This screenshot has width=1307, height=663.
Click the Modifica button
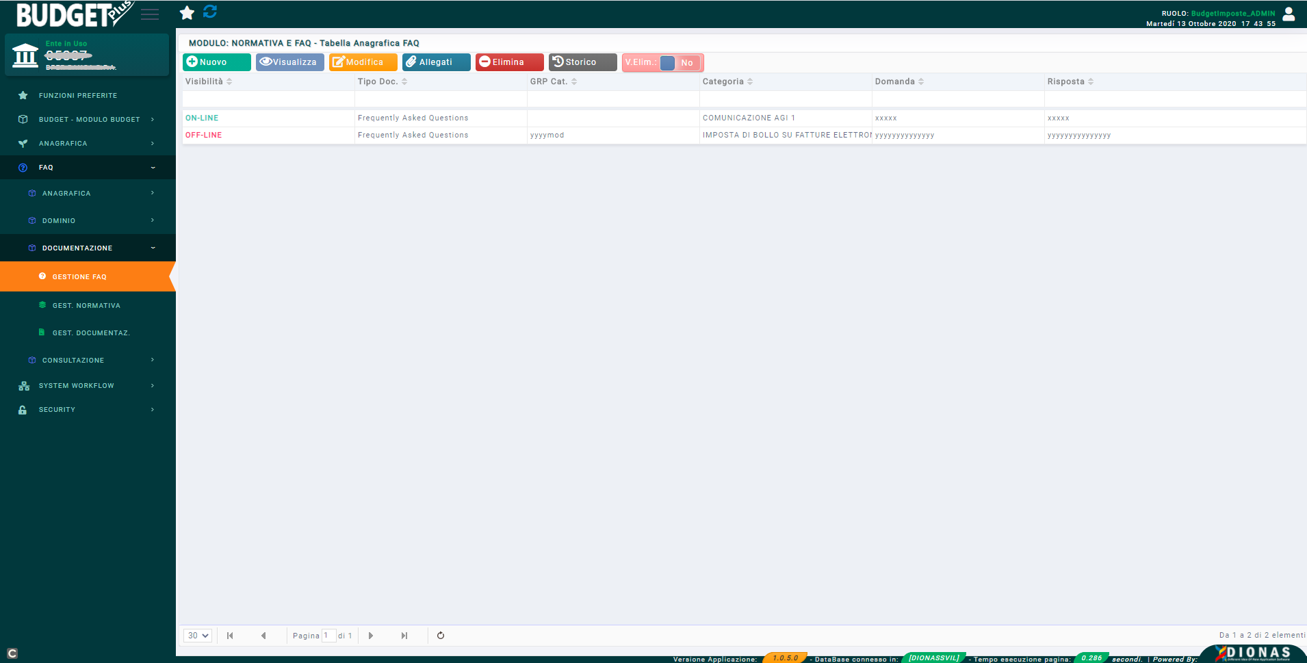tap(363, 62)
